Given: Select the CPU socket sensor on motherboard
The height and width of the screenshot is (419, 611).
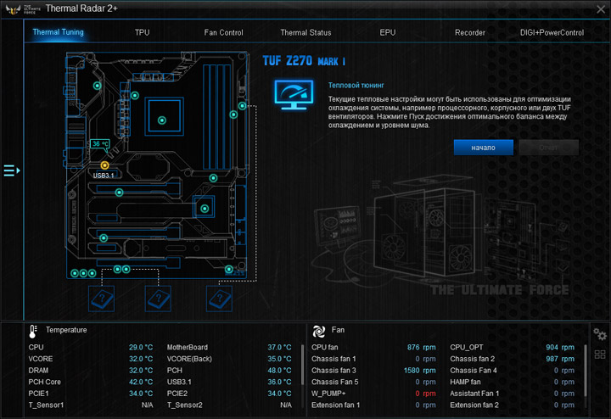Looking at the screenshot, I should (162, 120).
